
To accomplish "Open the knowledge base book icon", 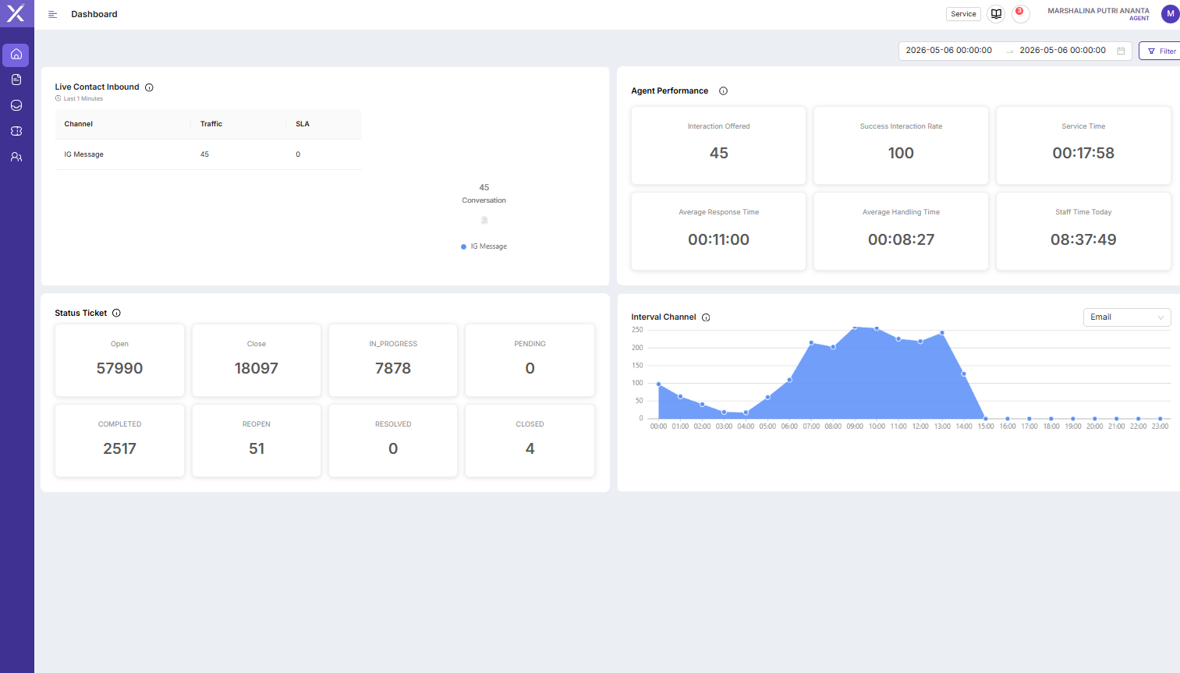I will point(996,14).
